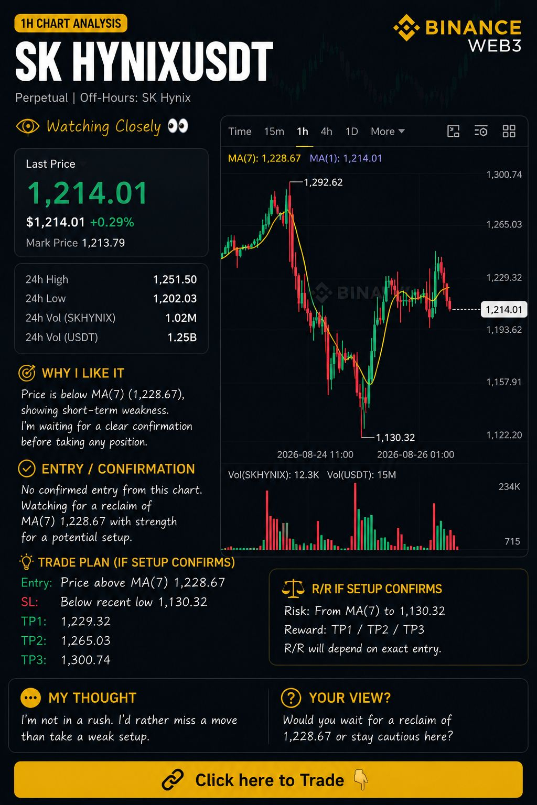Click the 2026-08-26 01:00 time label
The width and height of the screenshot is (537, 805).
[415, 454]
